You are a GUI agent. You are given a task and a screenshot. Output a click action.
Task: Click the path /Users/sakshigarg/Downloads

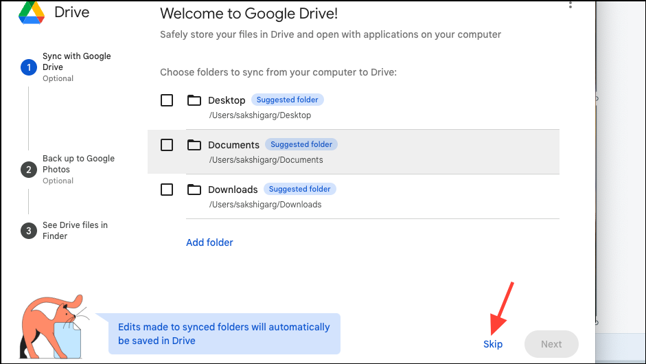pyautogui.click(x=265, y=205)
